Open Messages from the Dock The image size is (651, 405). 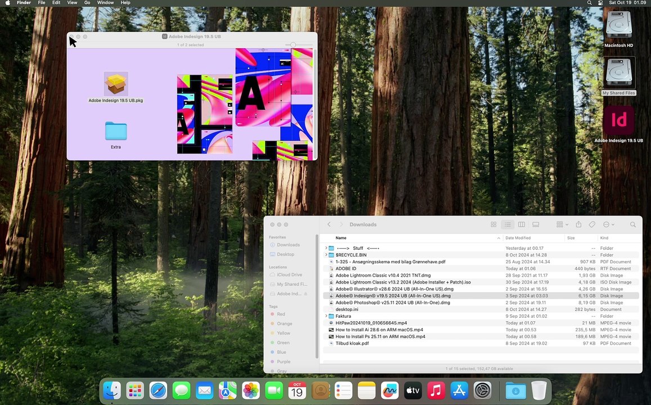[x=181, y=390]
